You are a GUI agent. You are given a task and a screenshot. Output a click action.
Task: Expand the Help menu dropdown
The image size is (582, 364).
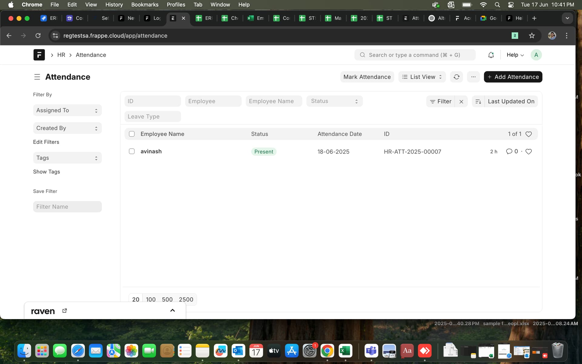tap(515, 55)
